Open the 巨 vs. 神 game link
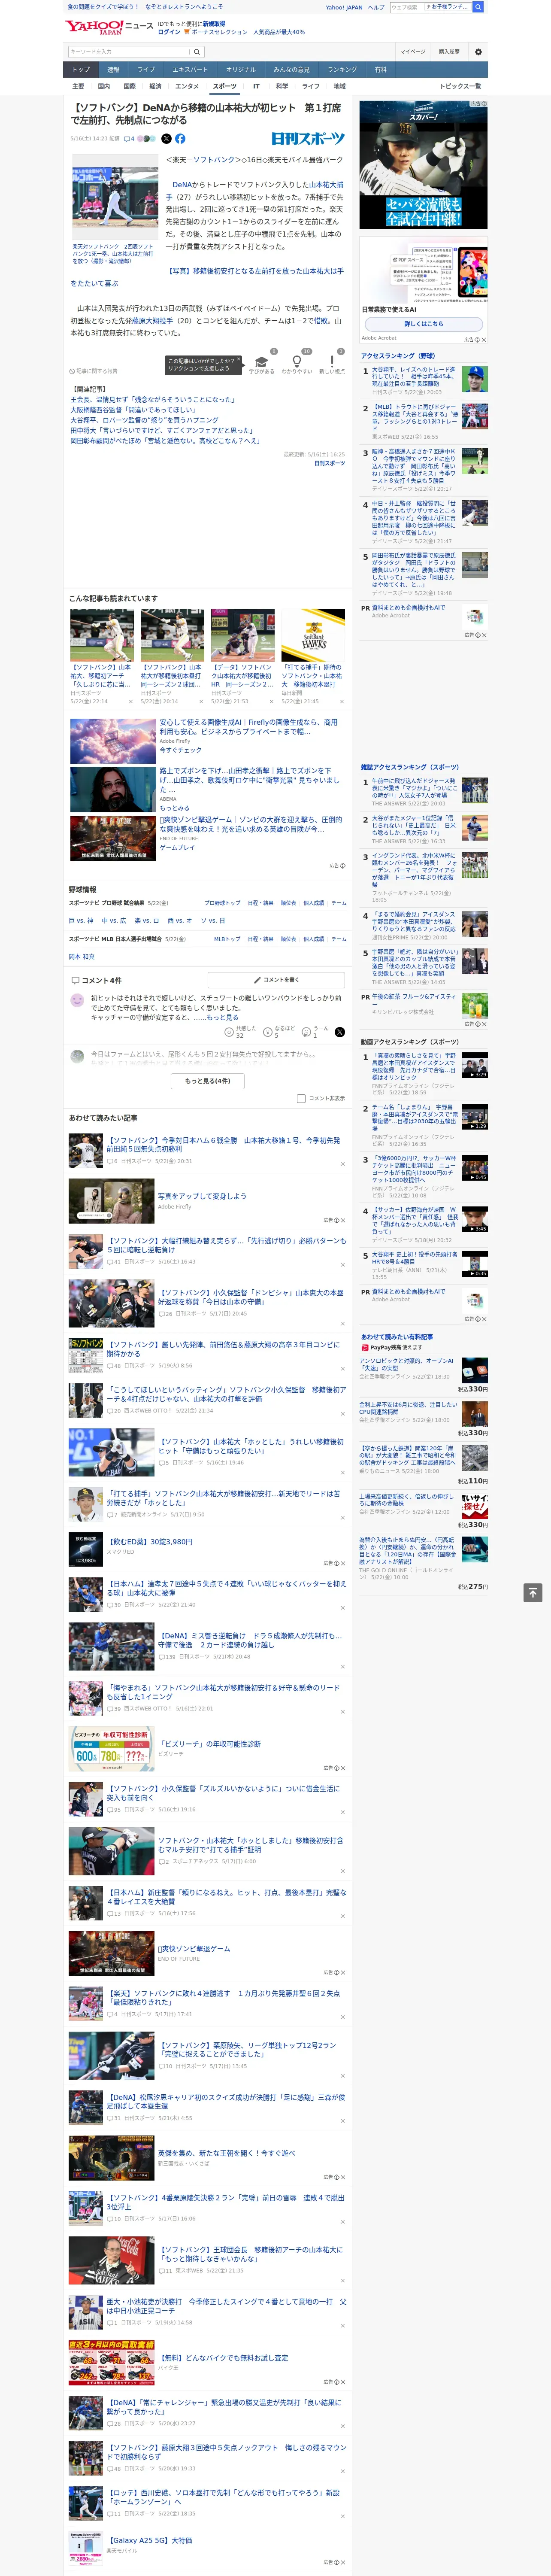 tap(81, 920)
